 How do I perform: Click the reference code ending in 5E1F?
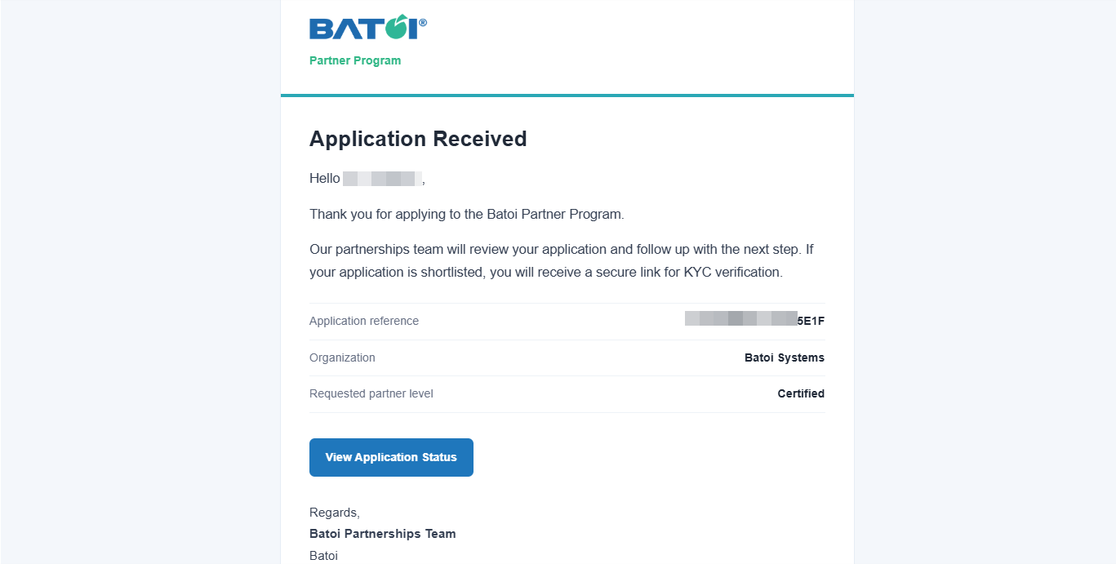(x=755, y=321)
